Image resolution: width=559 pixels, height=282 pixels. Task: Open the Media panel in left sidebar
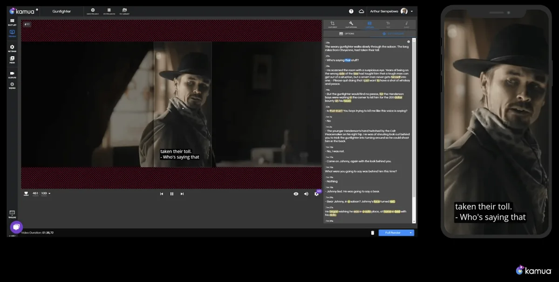(12, 59)
